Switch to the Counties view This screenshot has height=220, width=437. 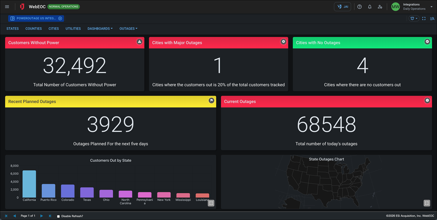click(x=34, y=28)
